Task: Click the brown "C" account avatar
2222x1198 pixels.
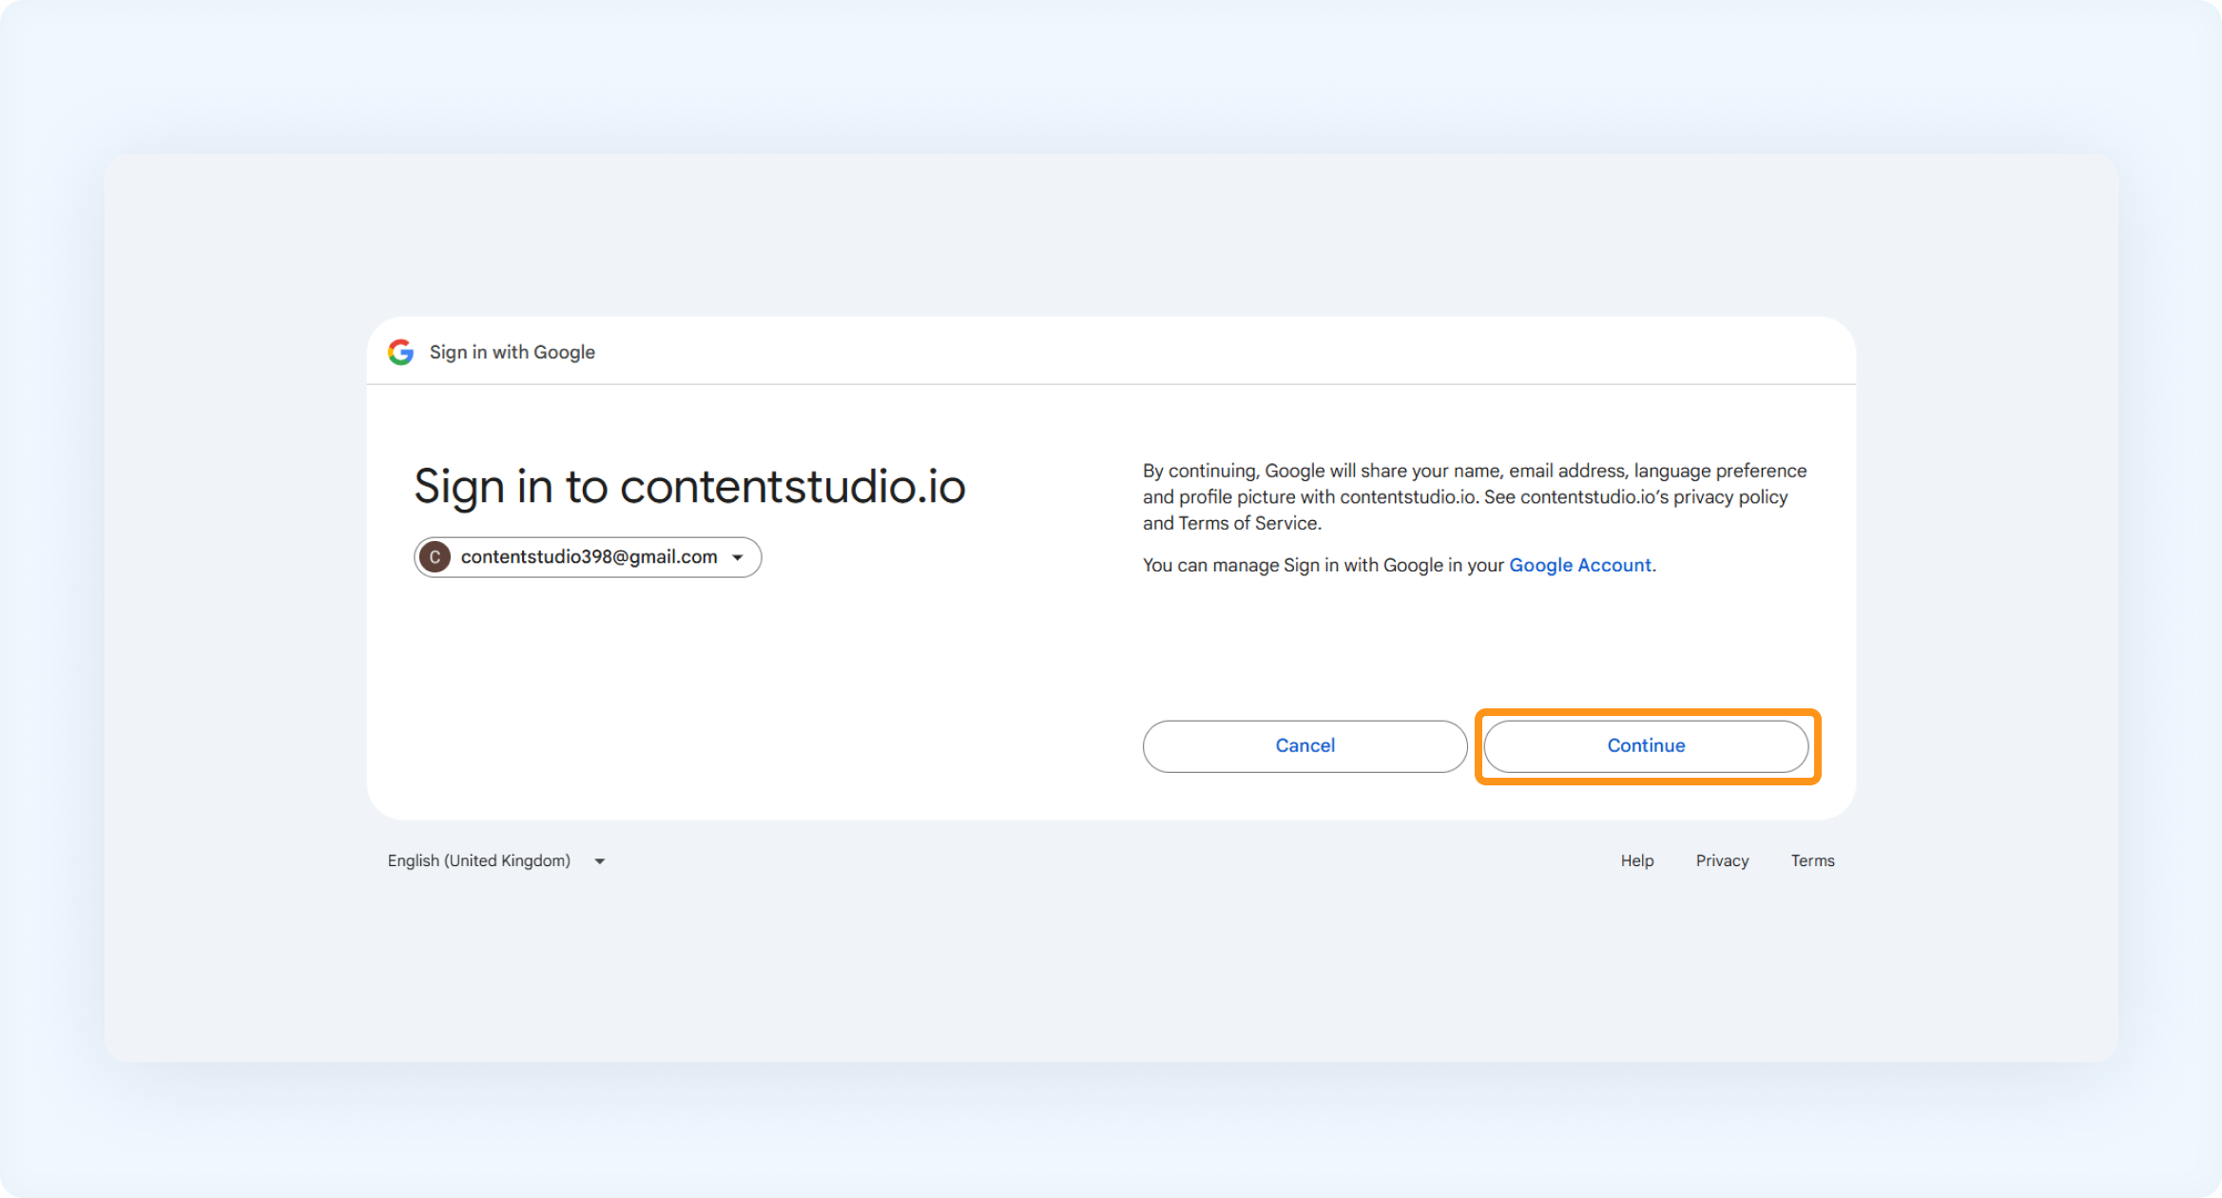Action: click(435, 557)
